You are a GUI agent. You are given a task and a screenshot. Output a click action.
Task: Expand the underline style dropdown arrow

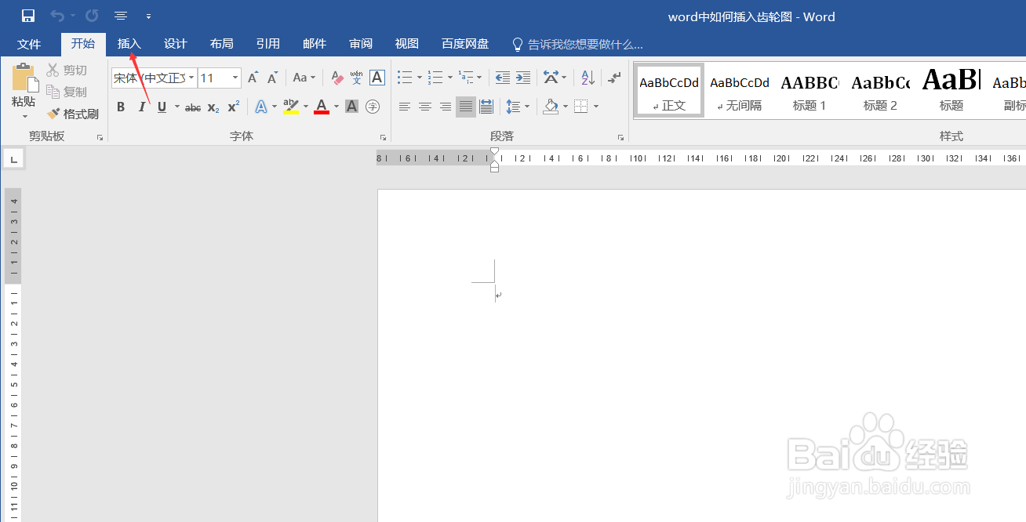(177, 107)
